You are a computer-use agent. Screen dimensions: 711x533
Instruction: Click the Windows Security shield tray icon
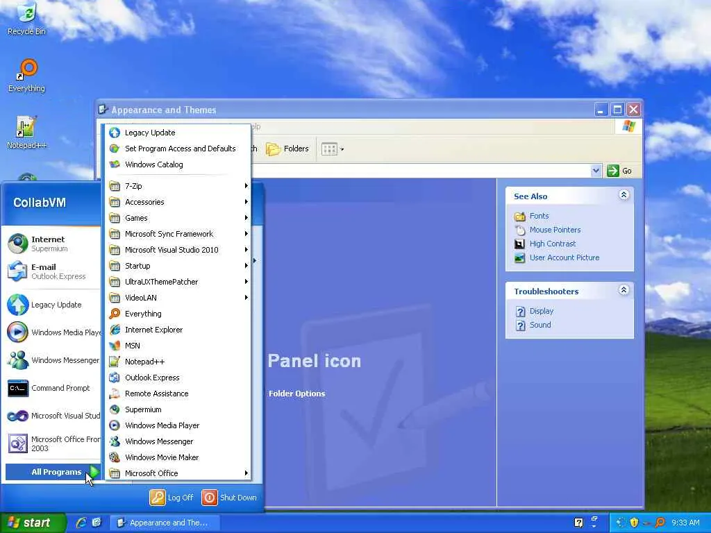click(634, 523)
